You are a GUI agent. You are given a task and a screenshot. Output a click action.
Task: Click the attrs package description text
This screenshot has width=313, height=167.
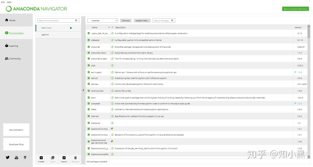tap(190, 98)
